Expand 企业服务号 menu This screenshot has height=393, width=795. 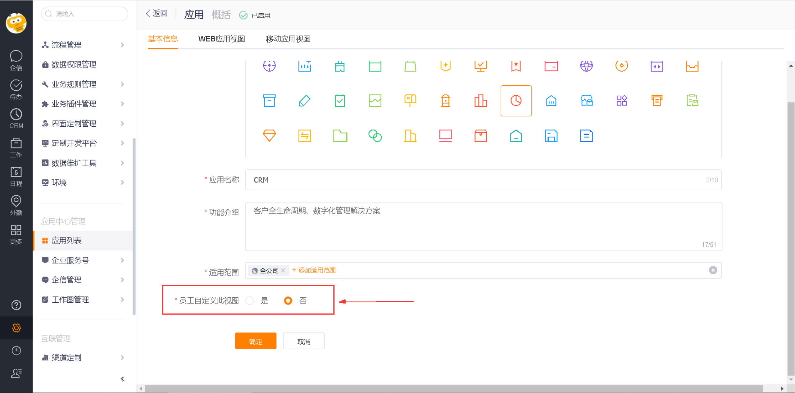pyautogui.click(x=83, y=260)
